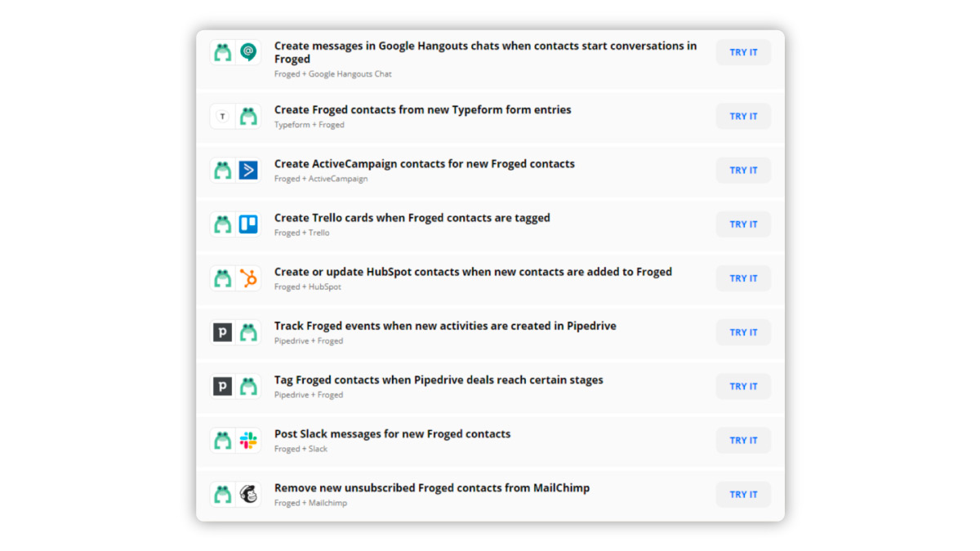The height and width of the screenshot is (551, 980).
Task: Open 'Create Froged contacts from new Typeform form entries'
Action: click(x=423, y=110)
